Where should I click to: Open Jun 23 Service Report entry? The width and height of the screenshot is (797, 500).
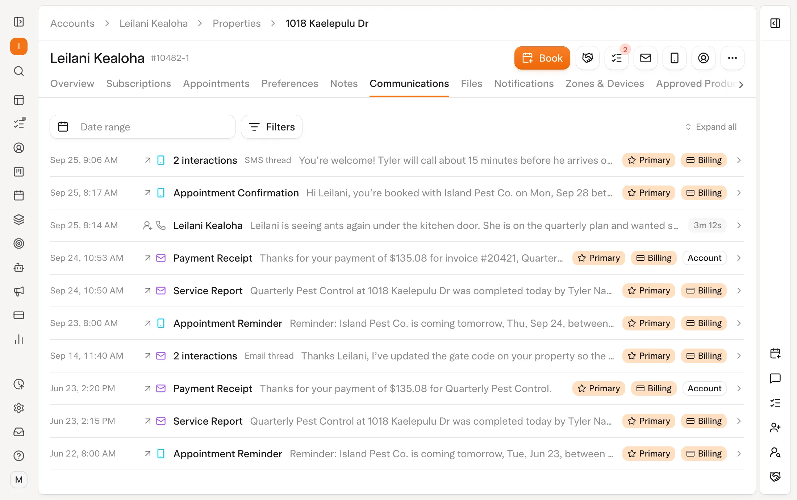tap(397, 421)
